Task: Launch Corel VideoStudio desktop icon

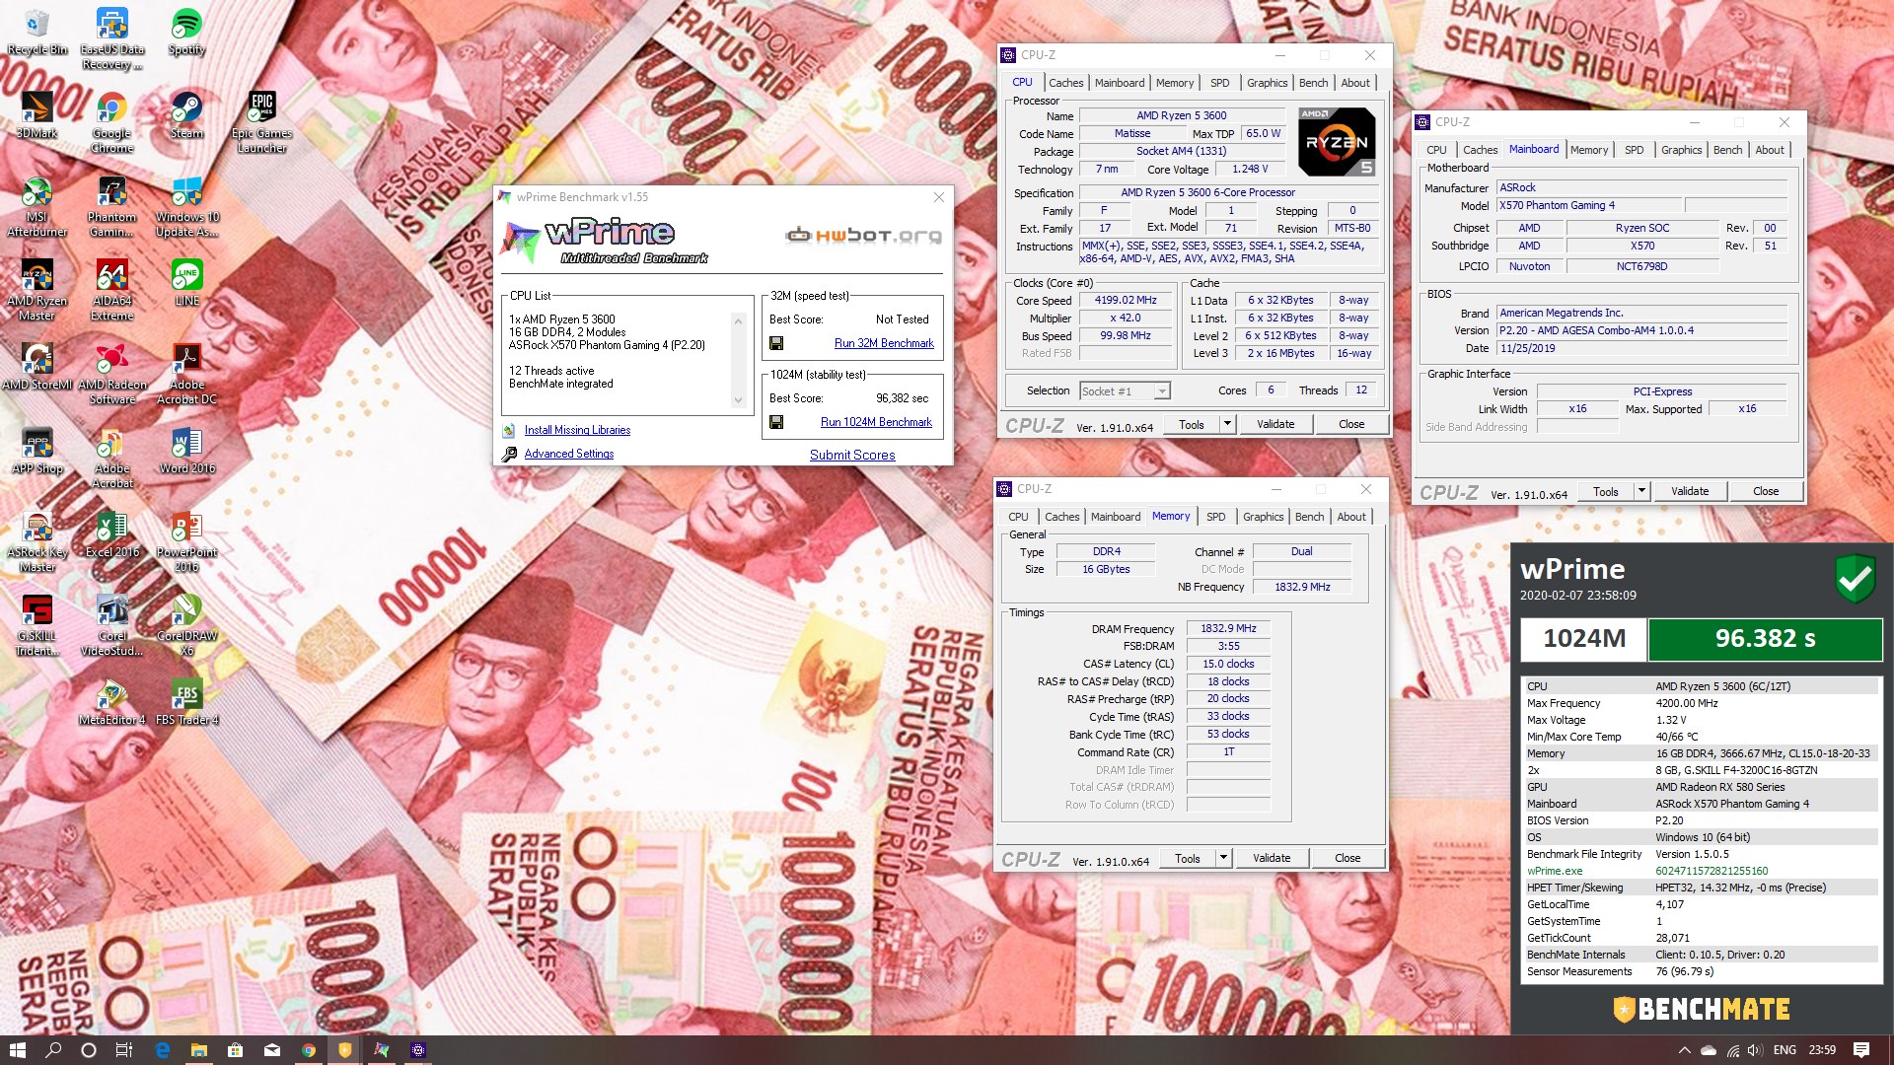Action: [112, 626]
